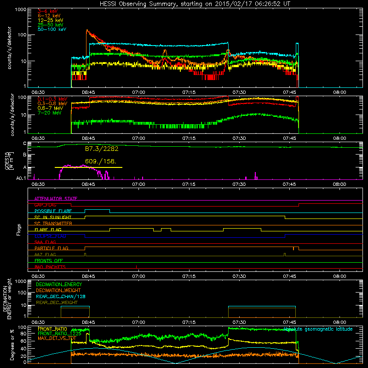Click the 07:00 time label under MeV panel

click(x=139, y=138)
